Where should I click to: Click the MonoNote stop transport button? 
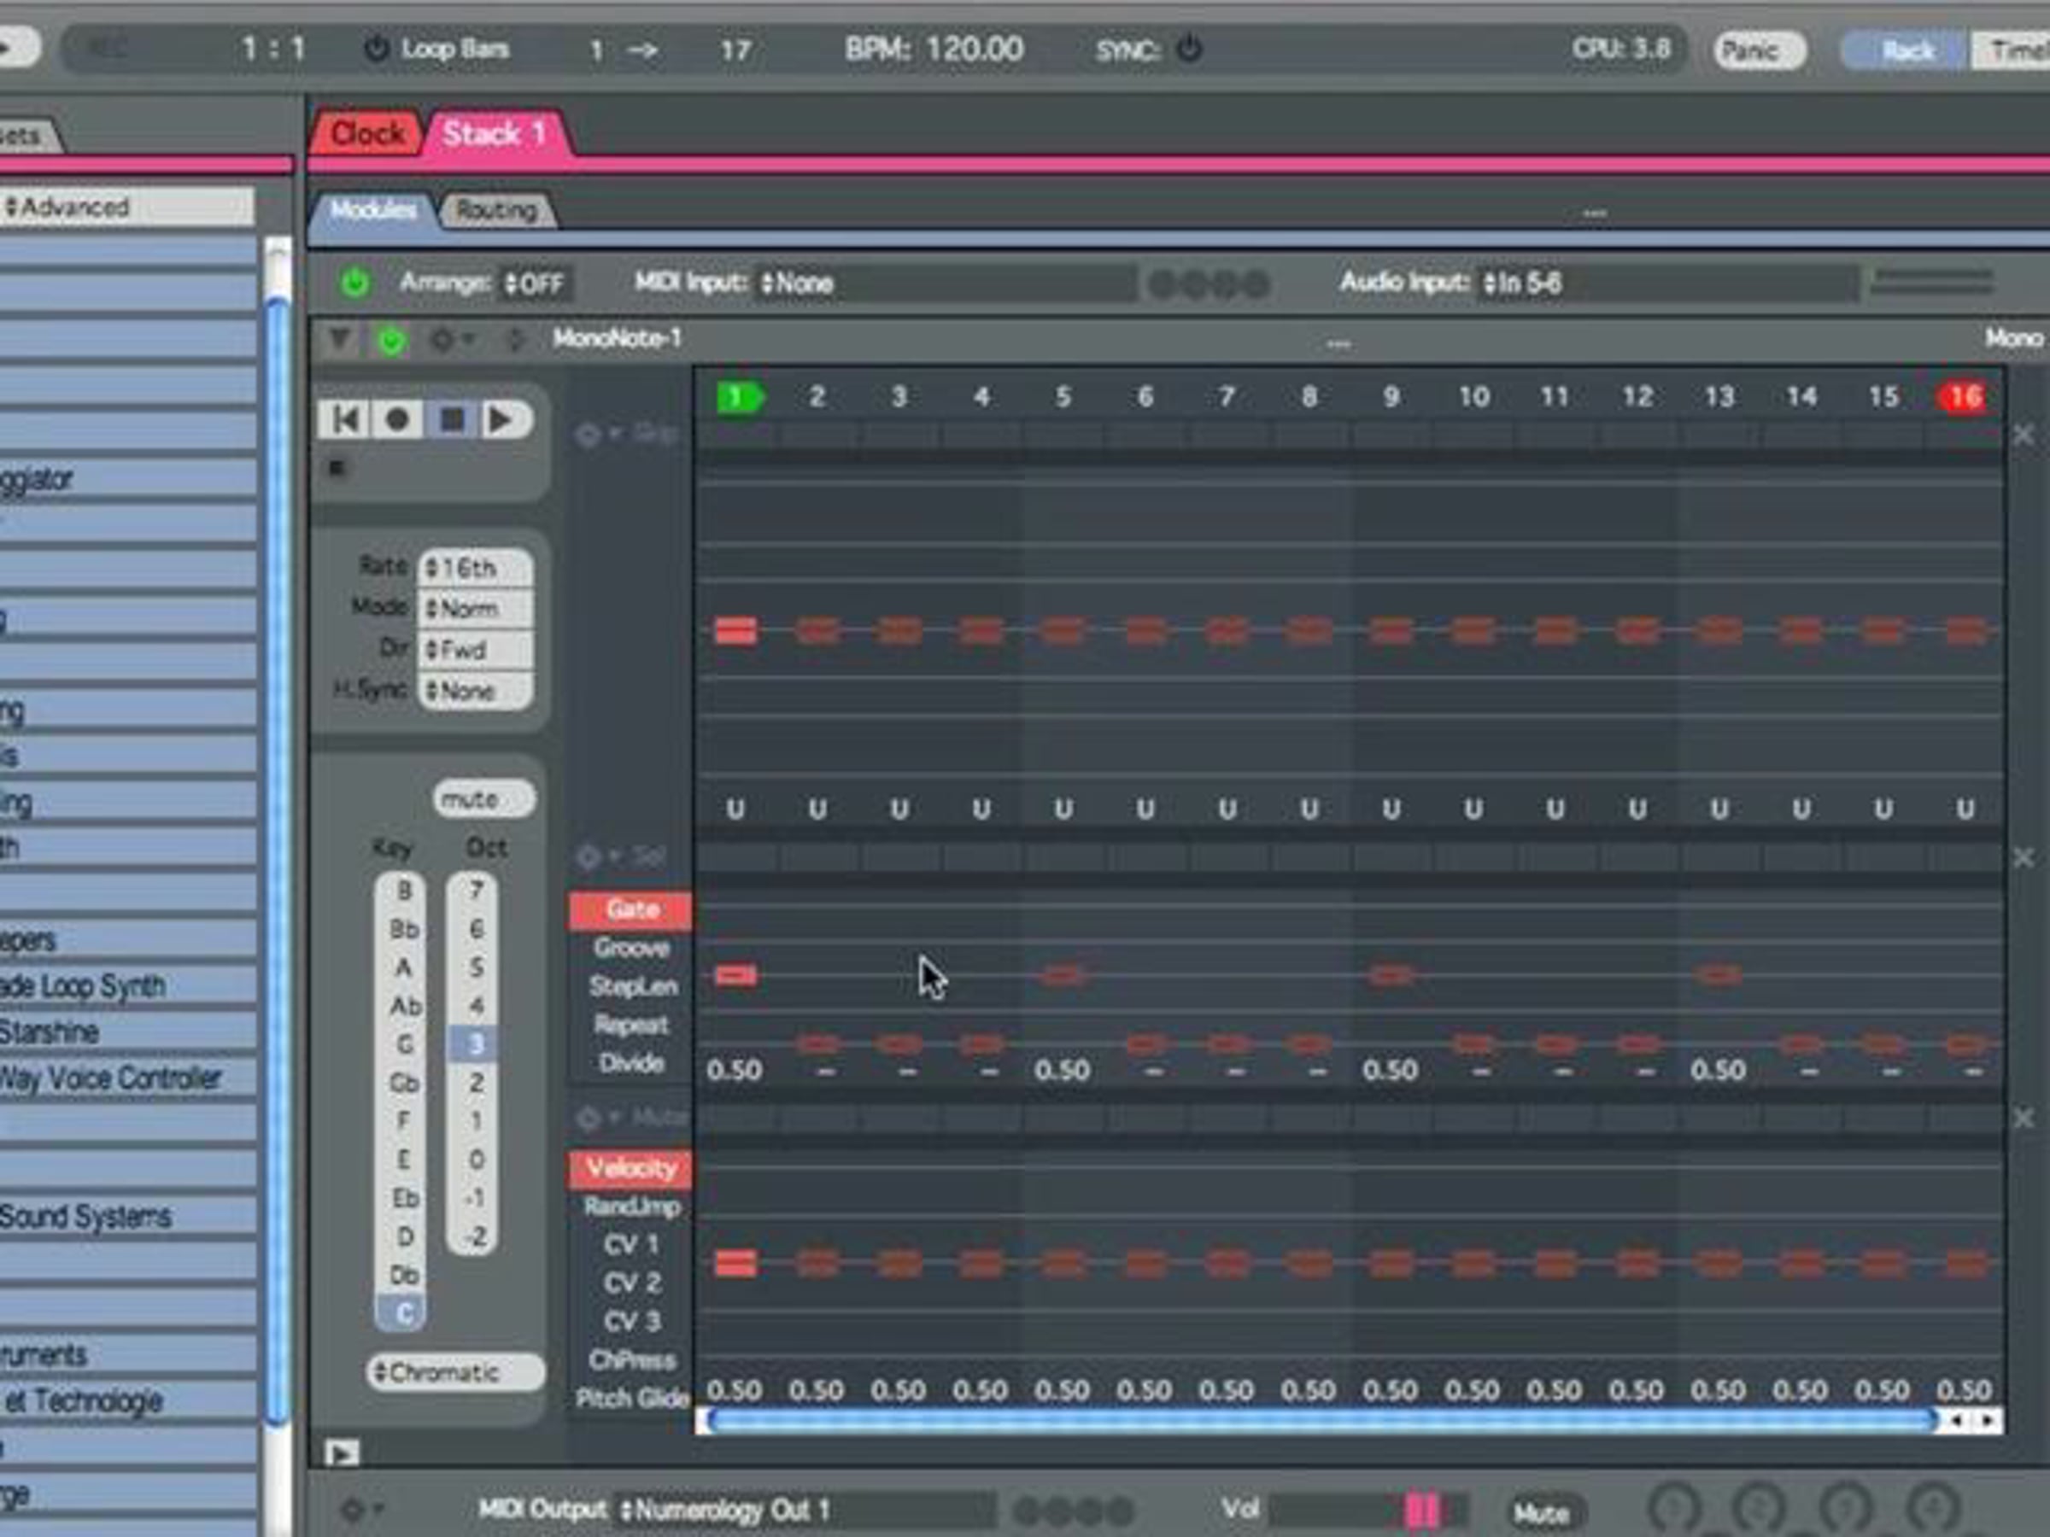(x=452, y=420)
